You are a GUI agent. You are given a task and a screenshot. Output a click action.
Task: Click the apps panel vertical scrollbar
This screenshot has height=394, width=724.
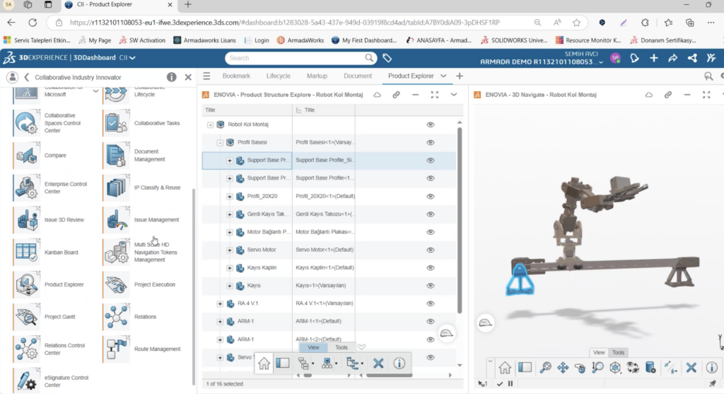tap(194, 286)
